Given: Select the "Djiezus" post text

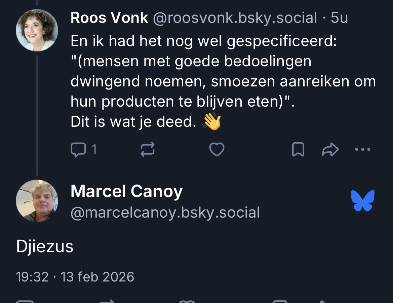Looking at the screenshot, I should (x=45, y=247).
